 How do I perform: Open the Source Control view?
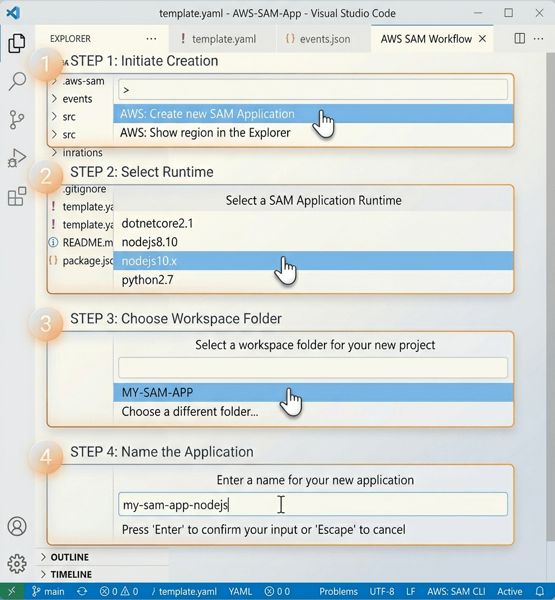pos(17,119)
